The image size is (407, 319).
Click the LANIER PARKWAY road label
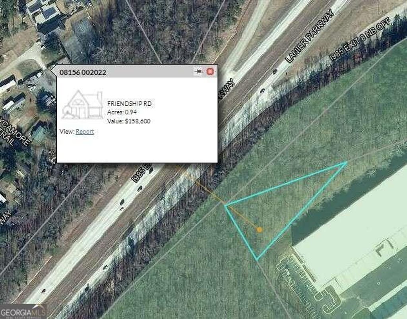coord(309,36)
